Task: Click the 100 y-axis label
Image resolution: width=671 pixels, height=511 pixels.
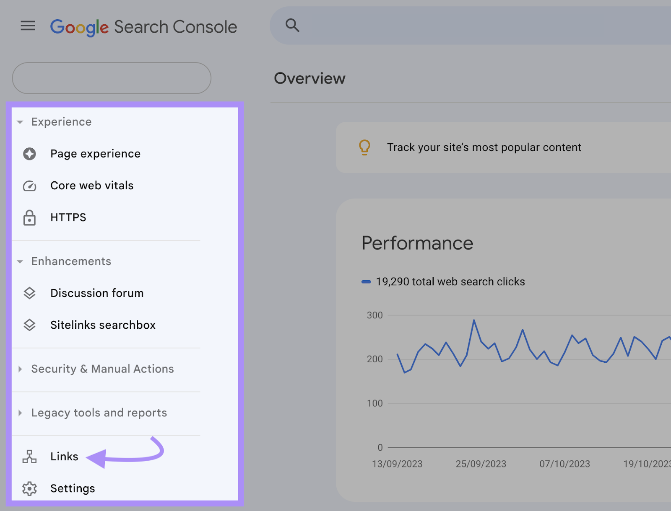Action: [x=375, y=403]
